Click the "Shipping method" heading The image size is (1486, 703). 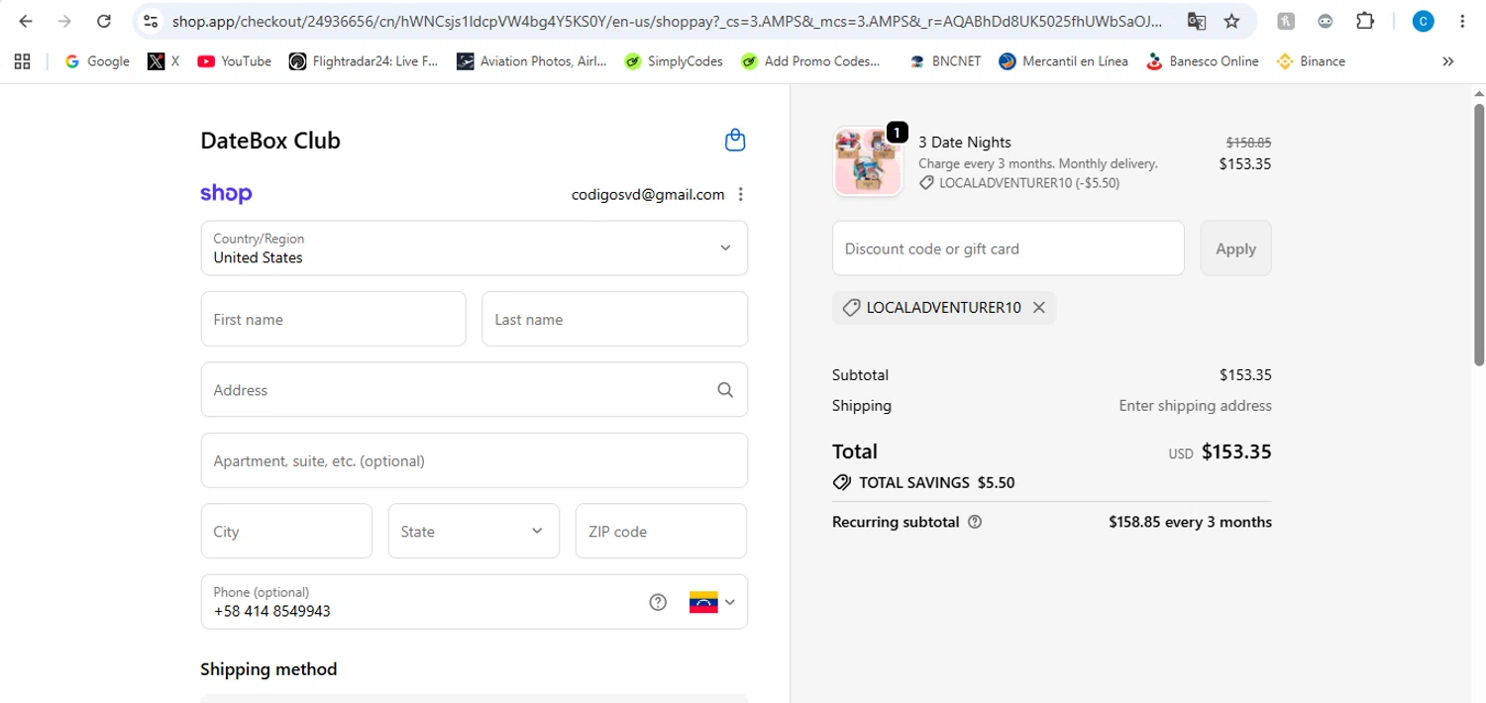[x=268, y=669]
